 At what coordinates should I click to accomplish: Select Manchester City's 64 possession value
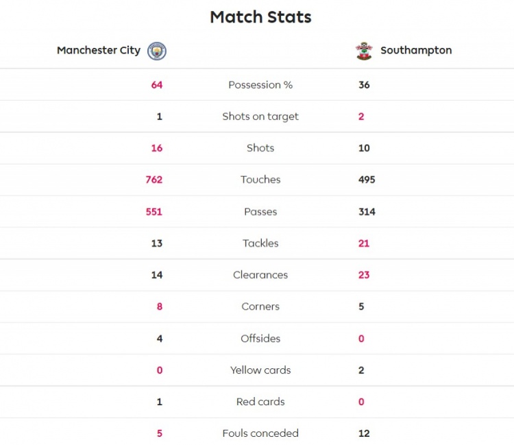pyautogui.click(x=157, y=85)
